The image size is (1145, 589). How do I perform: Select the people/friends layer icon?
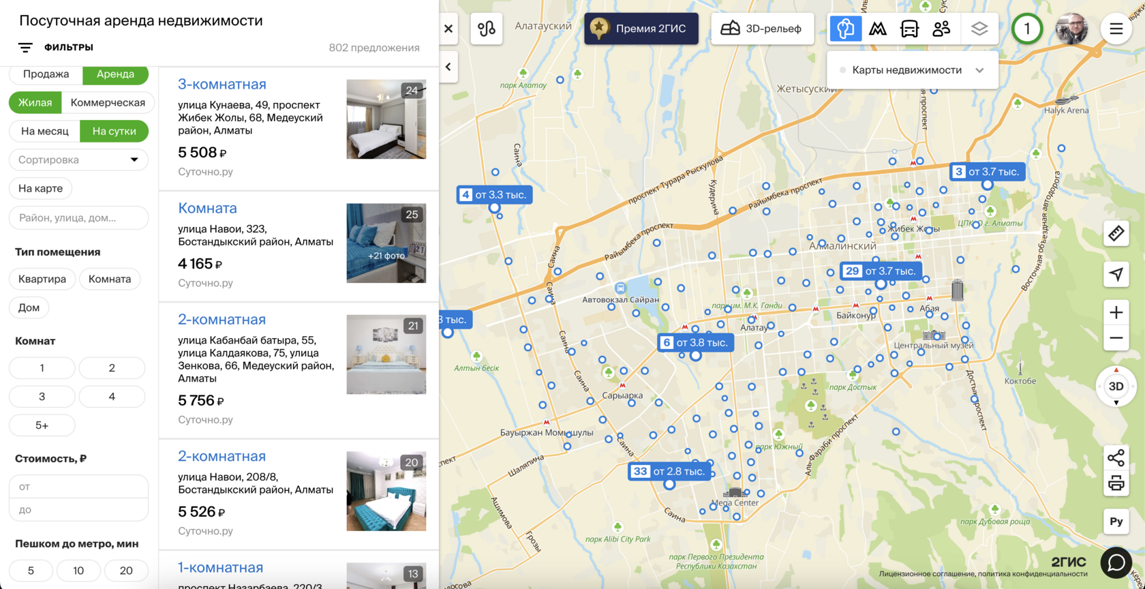pyautogui.click(x=941, y=29)
